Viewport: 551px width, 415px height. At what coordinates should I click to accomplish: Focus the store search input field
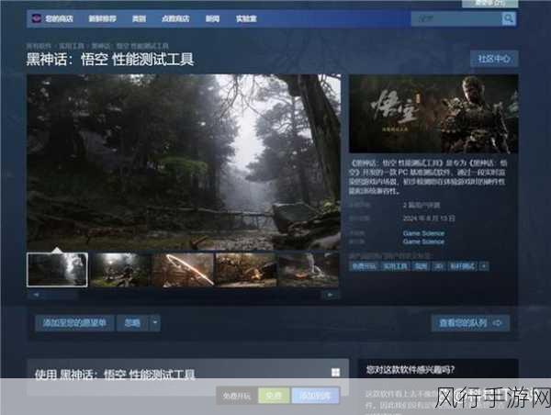pyautogui.click(x=456, y=18)
